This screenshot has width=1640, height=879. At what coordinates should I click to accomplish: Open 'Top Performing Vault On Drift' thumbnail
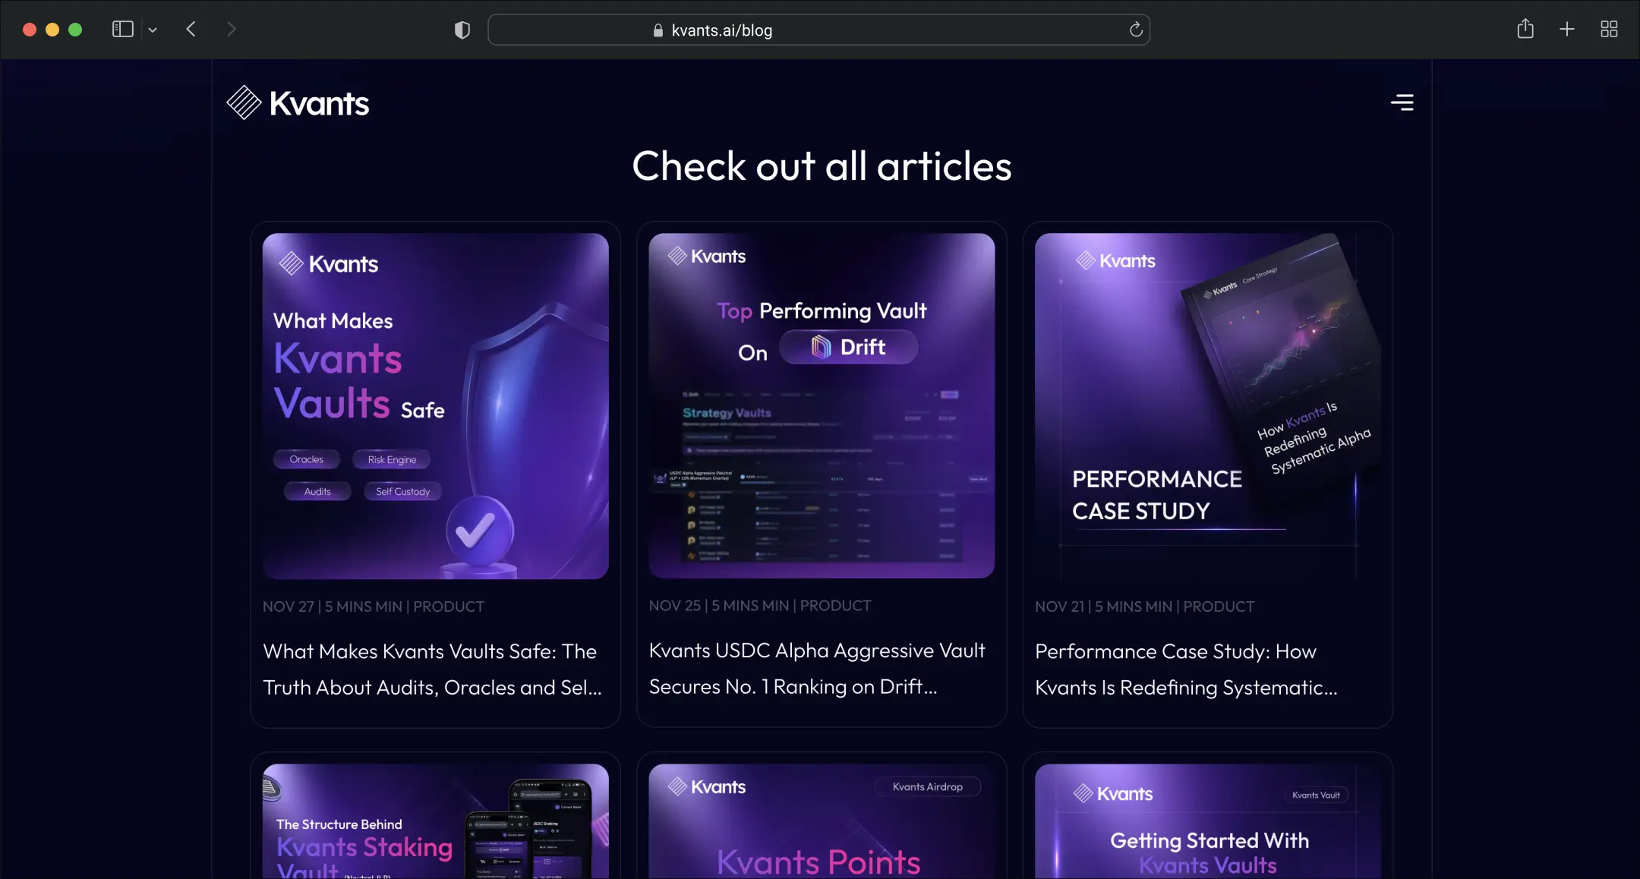pyautogui.click(x=822, y=406)
